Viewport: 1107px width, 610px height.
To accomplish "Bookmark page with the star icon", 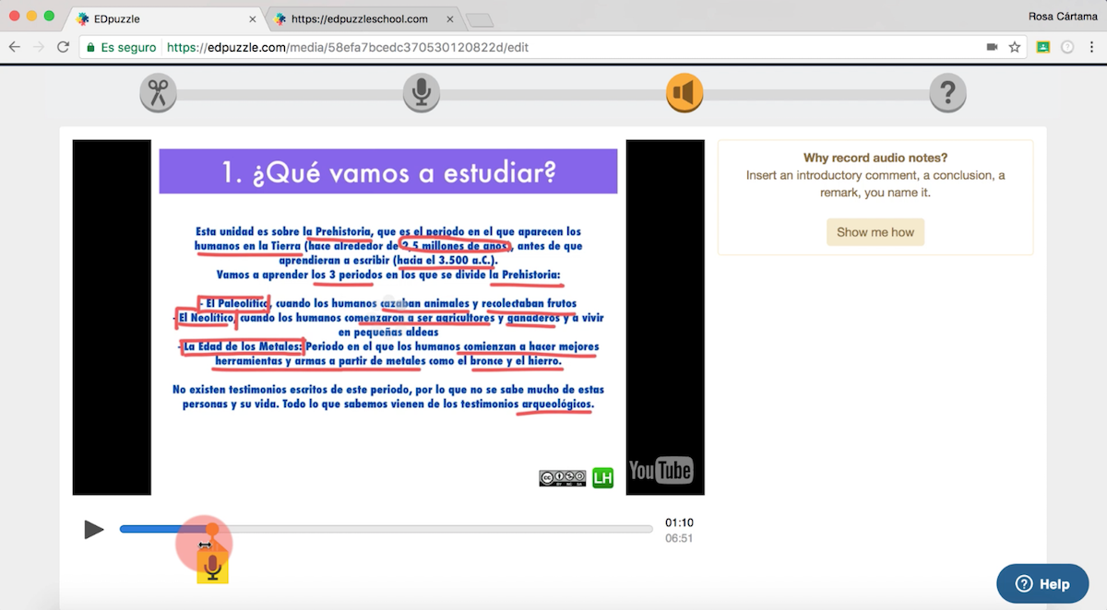I will [1015, 47].
